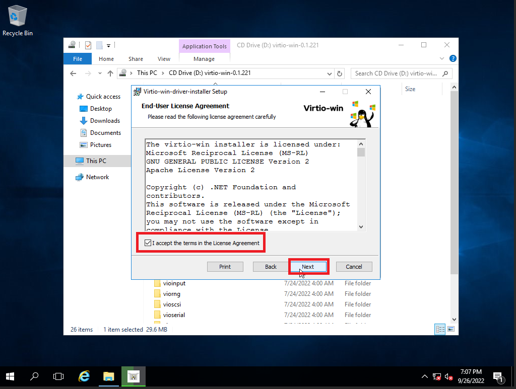
Task: Select Network in the navigation pane
Action: 97,177
